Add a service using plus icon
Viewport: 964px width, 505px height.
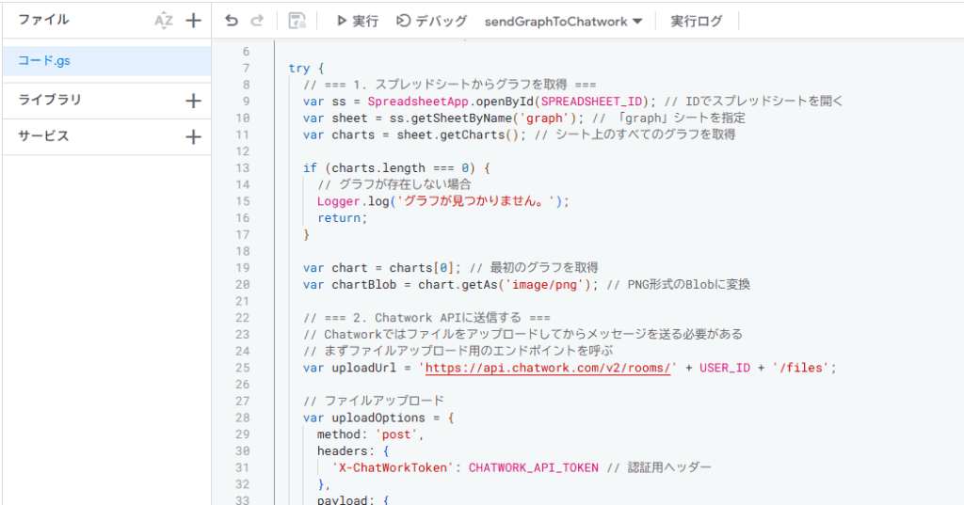pos(193,136)
